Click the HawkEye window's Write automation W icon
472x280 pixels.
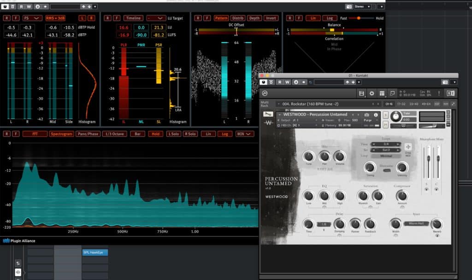pos(29,6)
